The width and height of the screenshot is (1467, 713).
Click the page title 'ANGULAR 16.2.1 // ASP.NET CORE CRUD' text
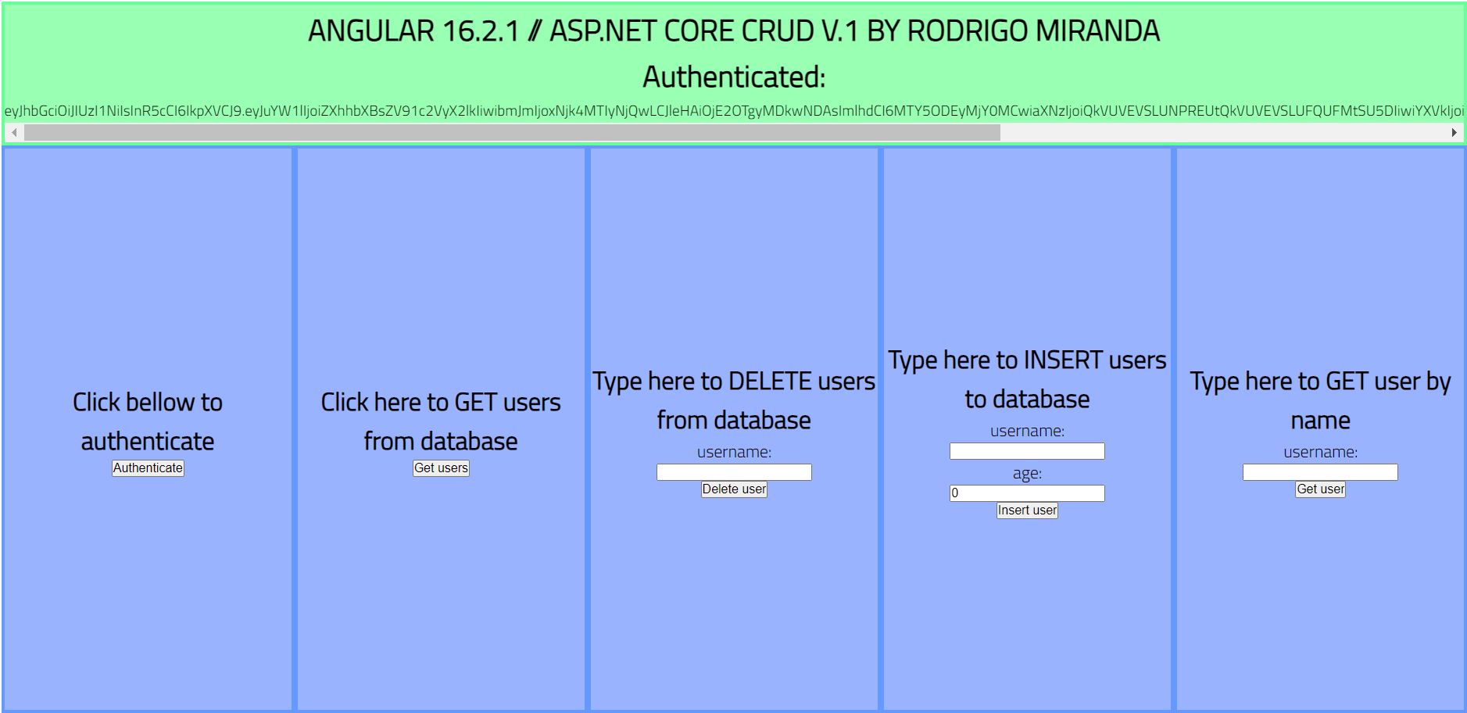pyautogui.click(x=734, y=31)
